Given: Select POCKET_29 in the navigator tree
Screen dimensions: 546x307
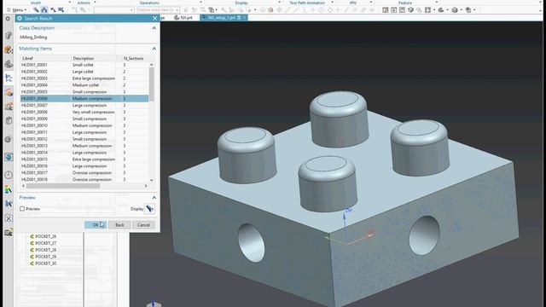Looking at the screenshot, I should click(x=45, y=257).
